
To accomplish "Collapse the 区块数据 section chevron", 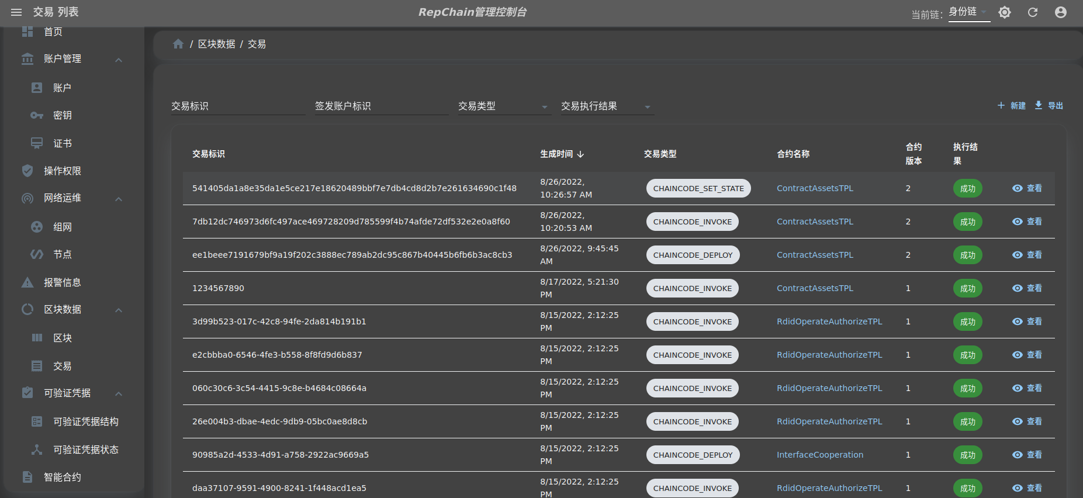I will tap(119, 310).
